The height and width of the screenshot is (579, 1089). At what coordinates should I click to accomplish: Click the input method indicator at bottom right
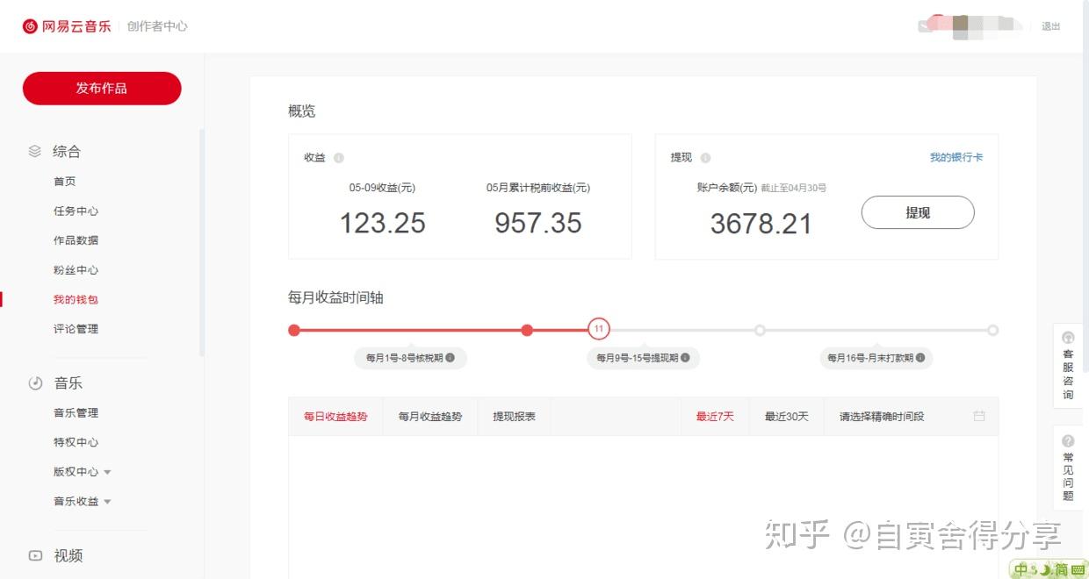click(1049, 569)
